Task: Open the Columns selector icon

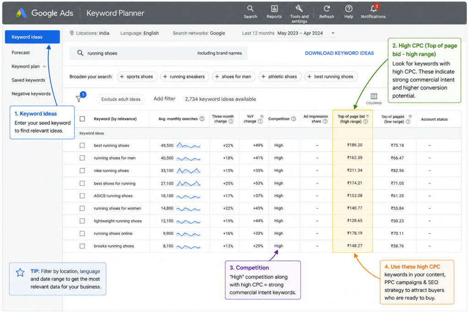Action: pyautogui.click(x=374, y=96)
